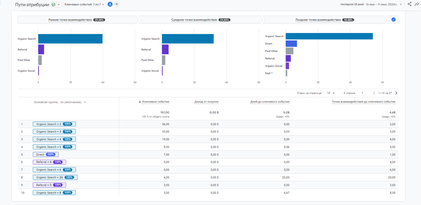Open the insights sparkline icon
The image size is (421, 205).
click(x=416, y=4)
